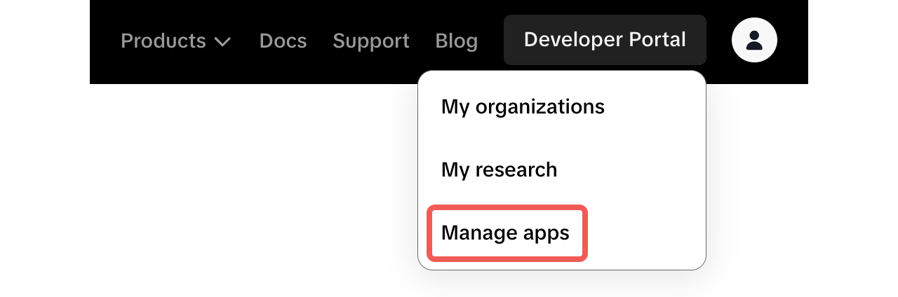Click Blog in the header bar
898x297 pixels.
coord(456,41)
